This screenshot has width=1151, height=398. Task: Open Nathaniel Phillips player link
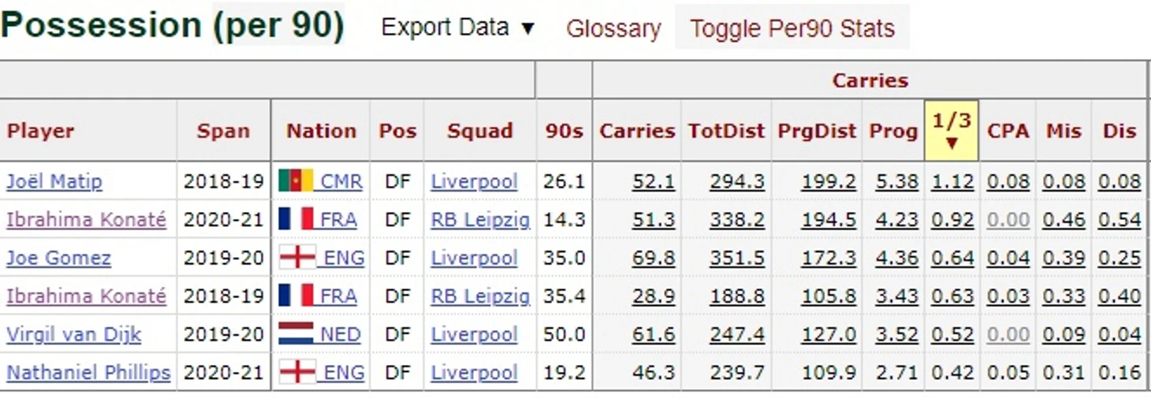pyautogui.click(x=88, y=372)
